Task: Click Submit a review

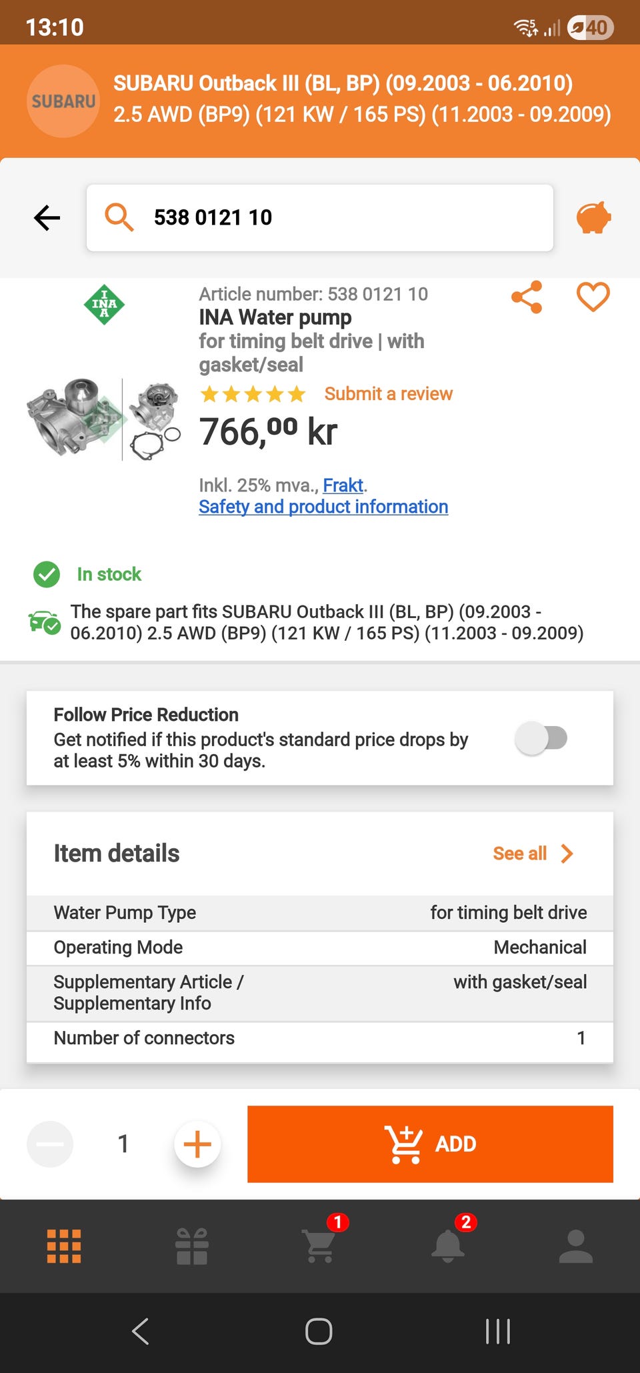Action: (388, 394)
